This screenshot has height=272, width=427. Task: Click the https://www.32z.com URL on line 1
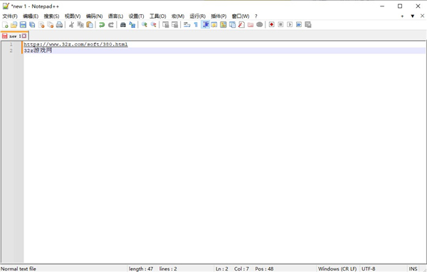pyautogui.click(x=75, y=44)
